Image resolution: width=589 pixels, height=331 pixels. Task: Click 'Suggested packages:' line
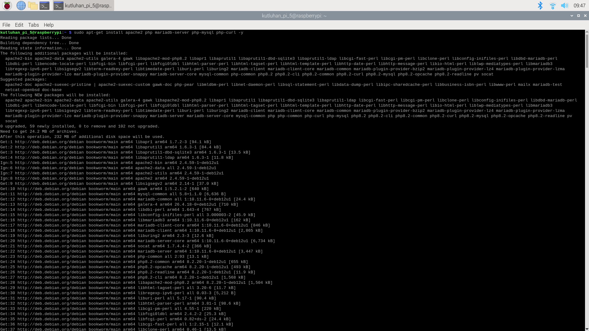[x=24, y=79]
